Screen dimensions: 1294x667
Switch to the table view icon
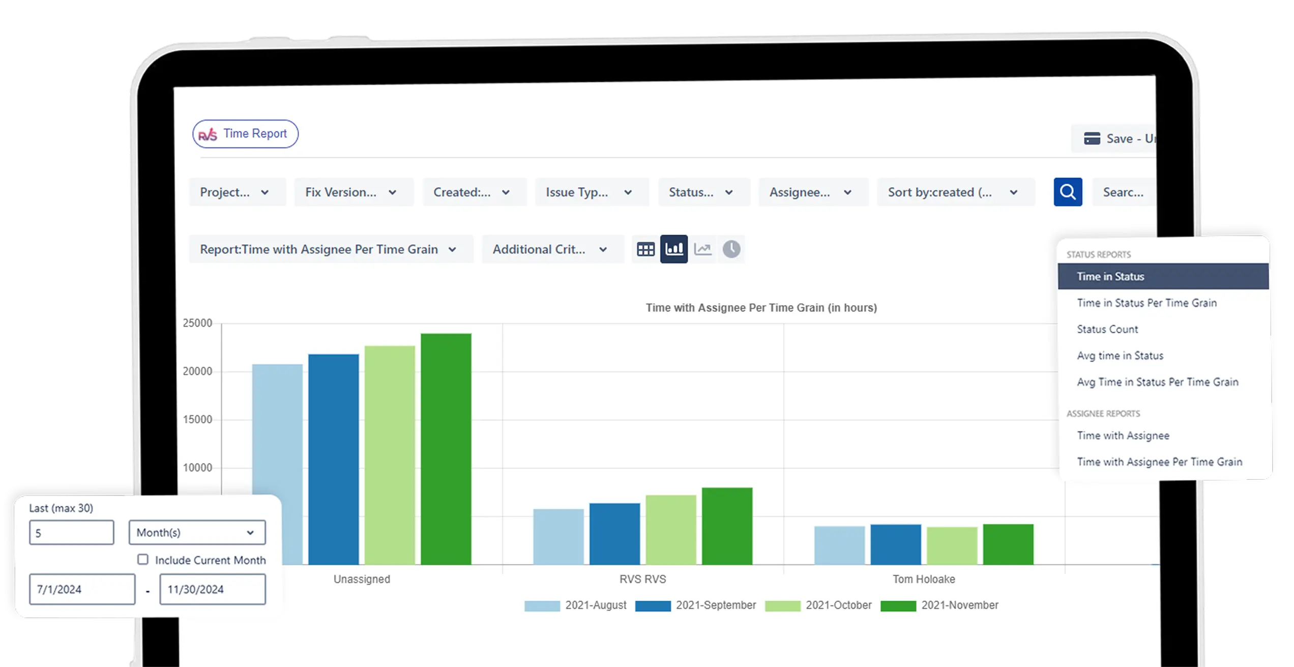(645, 249)
